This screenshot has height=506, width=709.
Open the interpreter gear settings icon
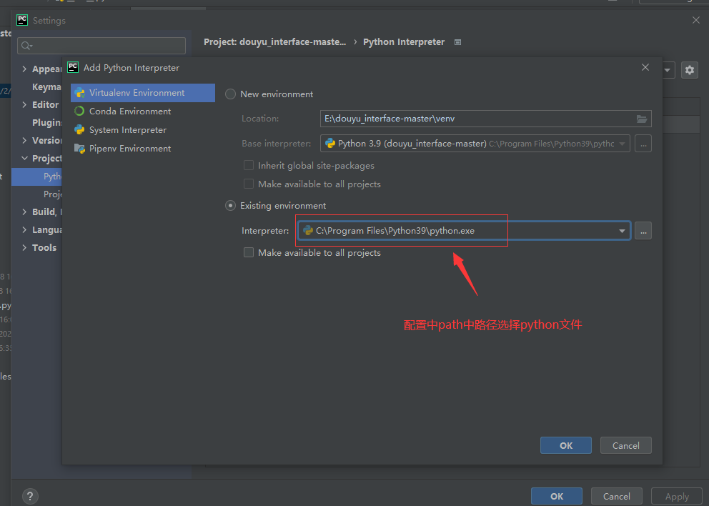(x=690, y=70)
